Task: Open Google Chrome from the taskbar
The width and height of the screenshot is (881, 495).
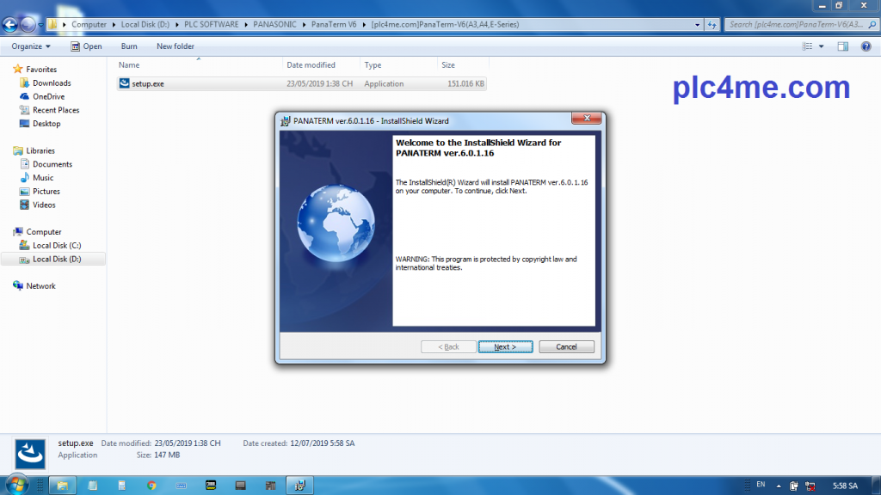Action: click(x=151, y=486)
